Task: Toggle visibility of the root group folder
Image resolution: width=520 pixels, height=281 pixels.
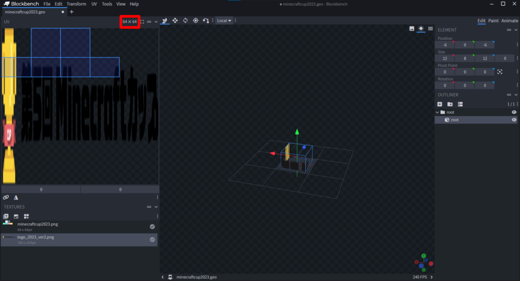Action: pyautogui.click(x=514, y=112)
